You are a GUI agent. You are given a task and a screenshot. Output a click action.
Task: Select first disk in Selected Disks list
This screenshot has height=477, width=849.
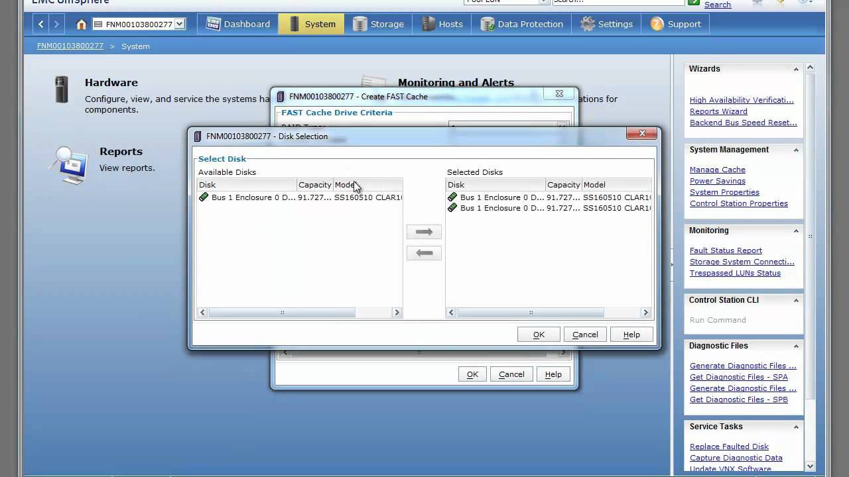pyautogui.click(x=549, y=197)
